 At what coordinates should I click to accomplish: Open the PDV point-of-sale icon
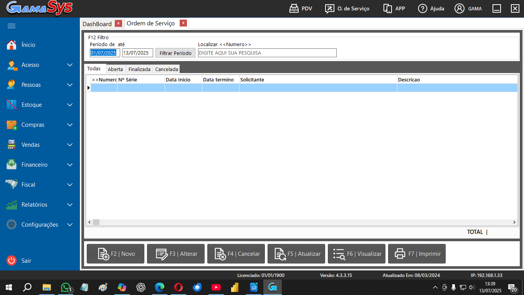coord(294,8)
